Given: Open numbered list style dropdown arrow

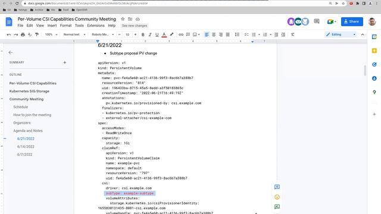Looking at the screenshot, I should click(x=270, y=34).
